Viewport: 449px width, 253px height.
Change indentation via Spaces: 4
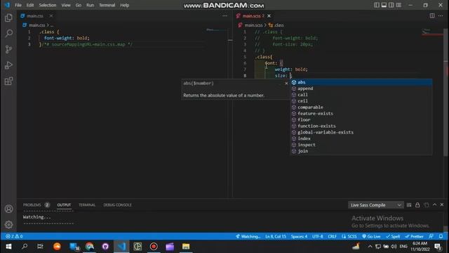(x=299, y=236)
